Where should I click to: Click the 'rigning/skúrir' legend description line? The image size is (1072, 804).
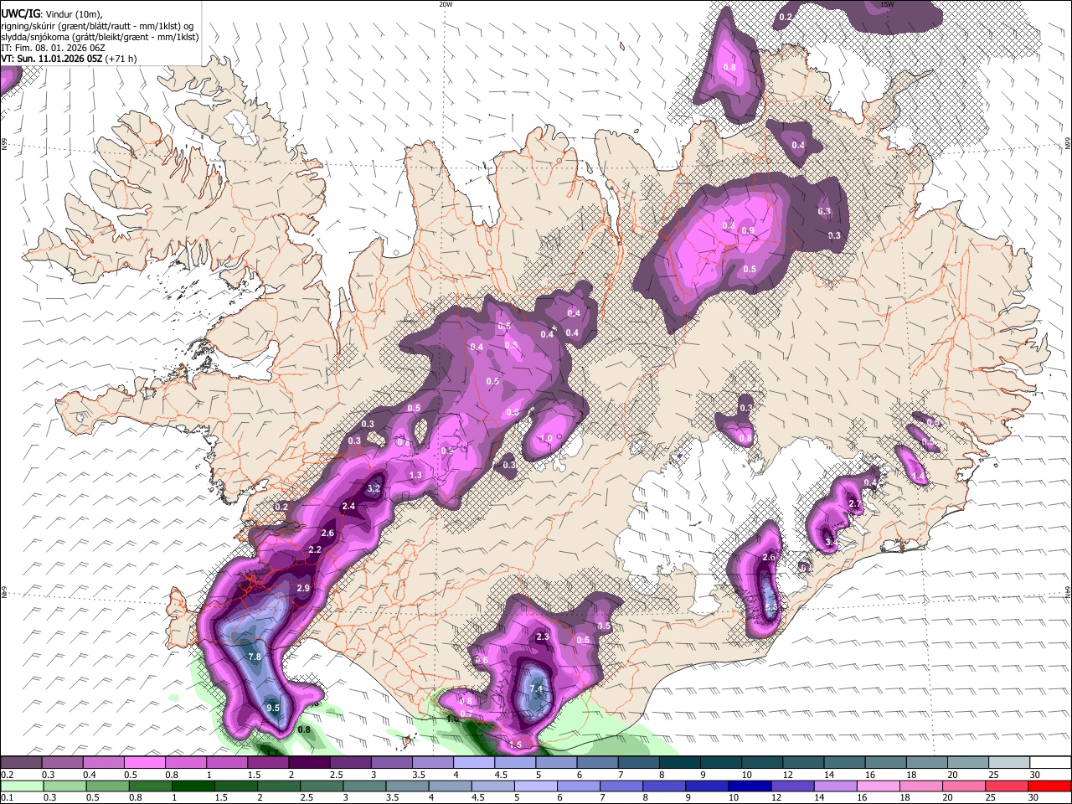click(x=97, y=26)
